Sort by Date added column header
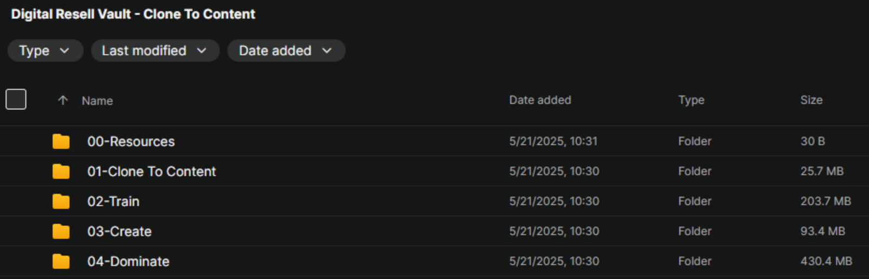 click(x=540, y=100)
